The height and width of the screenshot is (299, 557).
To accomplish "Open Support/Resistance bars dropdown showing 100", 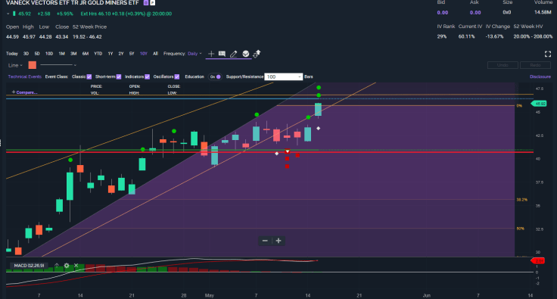I will tap(284, 76).
